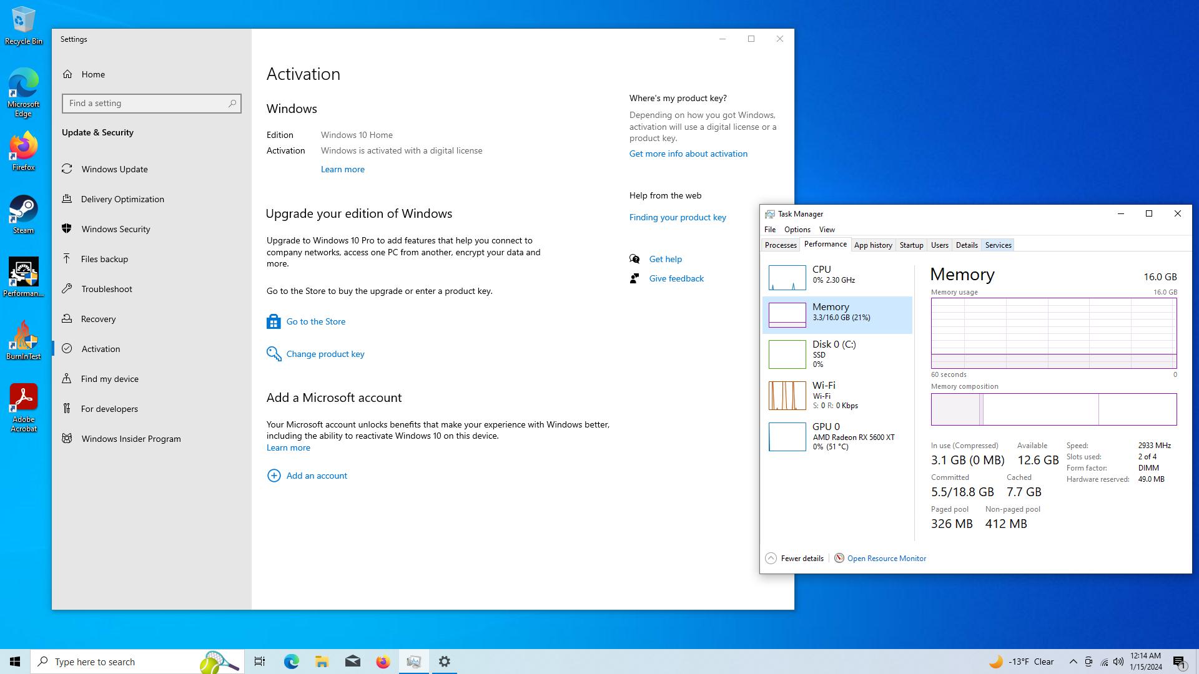Click the Recovery icon in sidebar
Screen dimensions: 1199x674
(67, 319)
